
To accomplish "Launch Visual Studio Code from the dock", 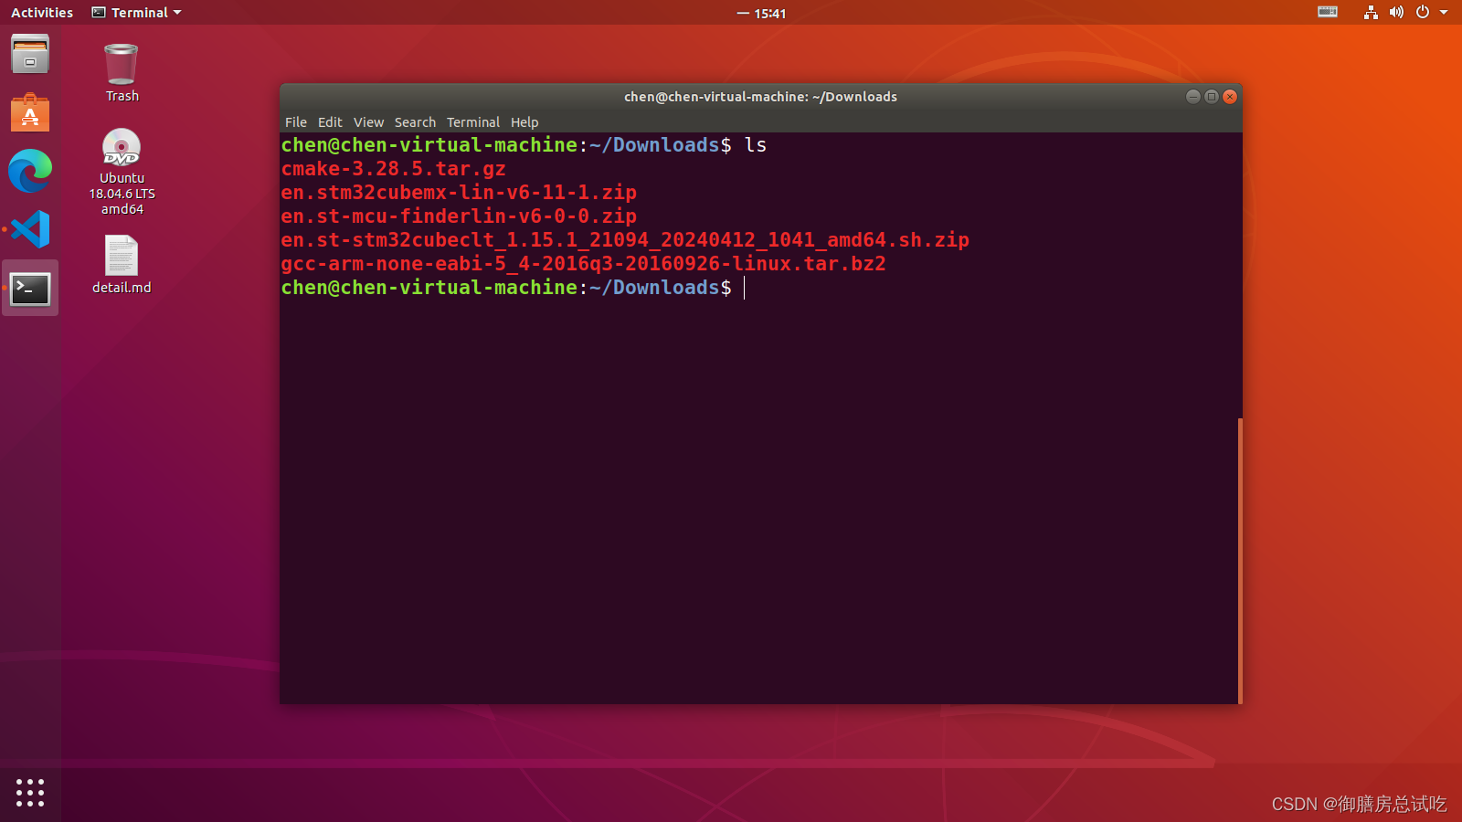I will pyautogui.click(x=30, y=230).
